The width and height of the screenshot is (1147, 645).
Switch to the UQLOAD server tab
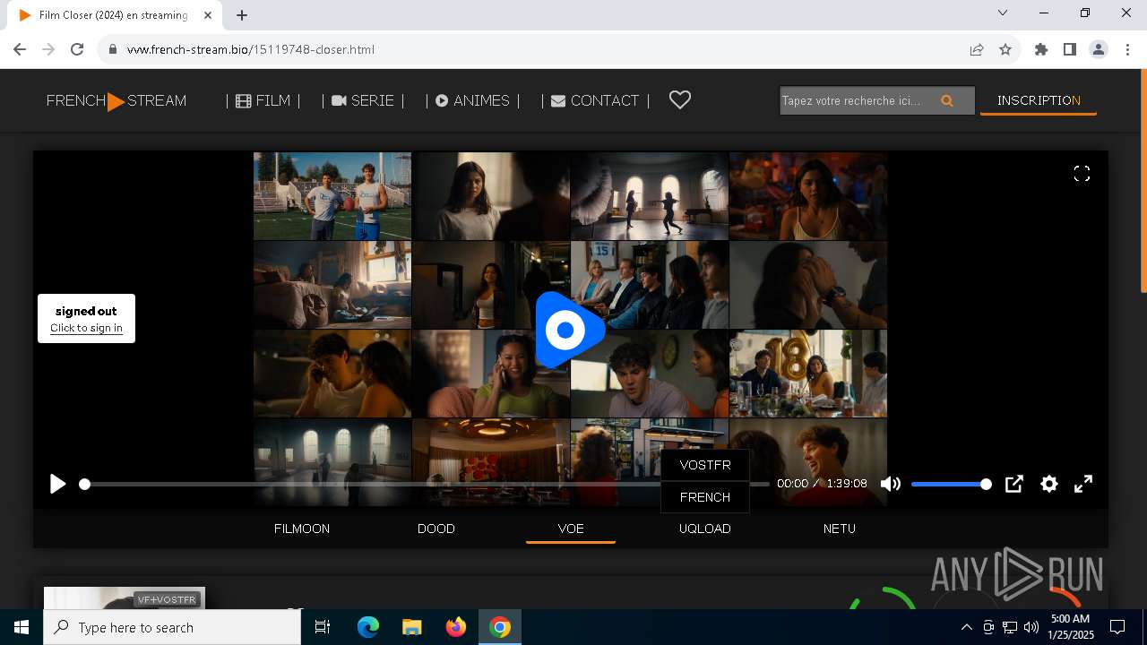pyautogui.click(x=705, y=529)
